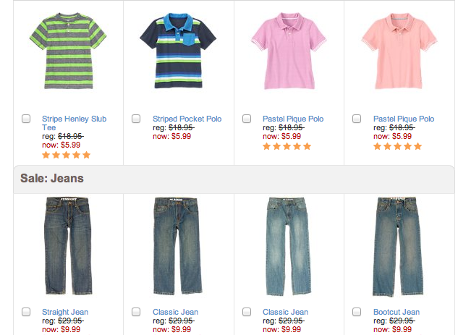
Task: Click the star rating under the lavender polo
Action: [287, 146]
